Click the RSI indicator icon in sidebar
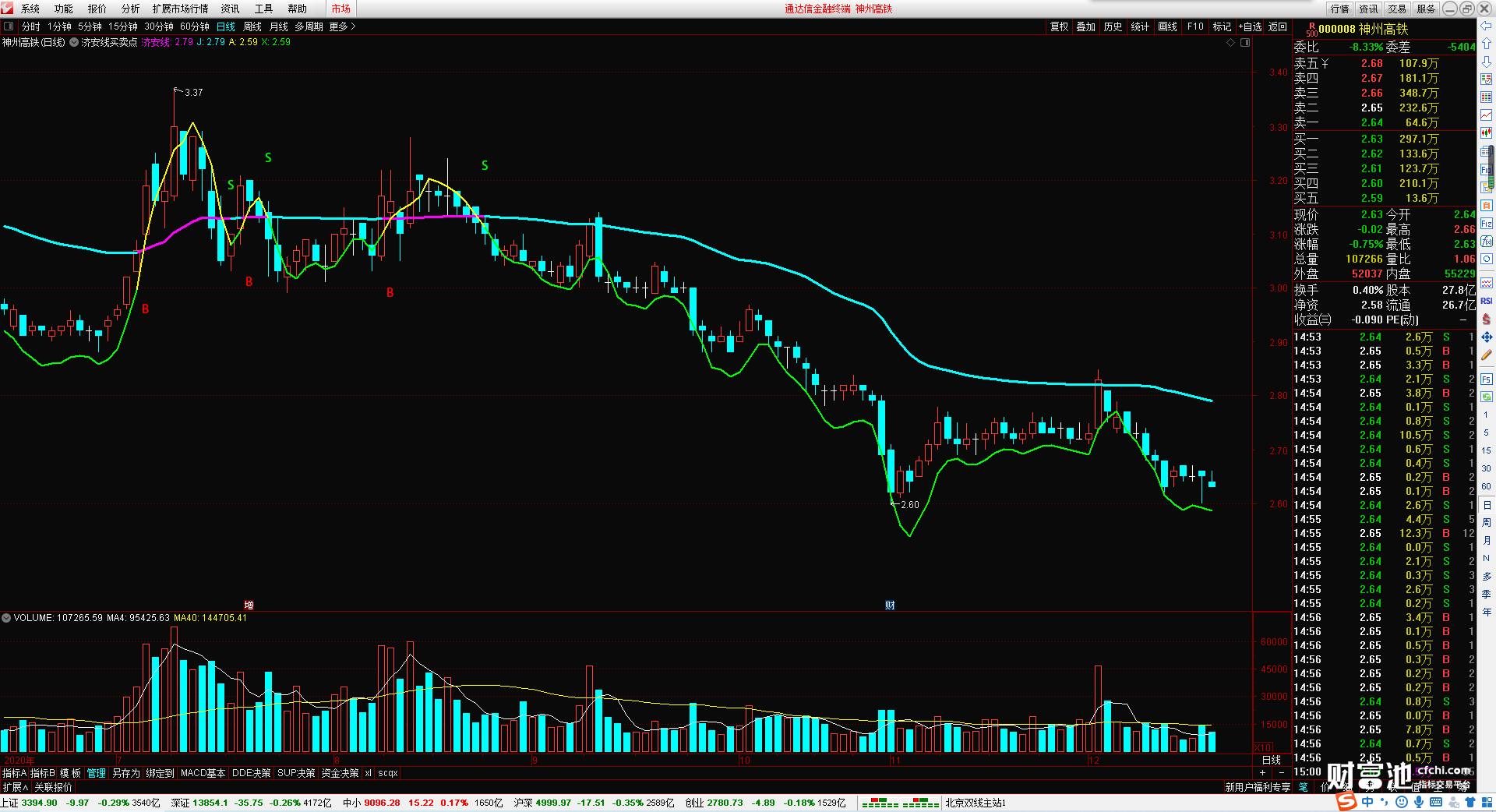The width and height of the screenshot is (1496, 812). (x=1486, y=301)
